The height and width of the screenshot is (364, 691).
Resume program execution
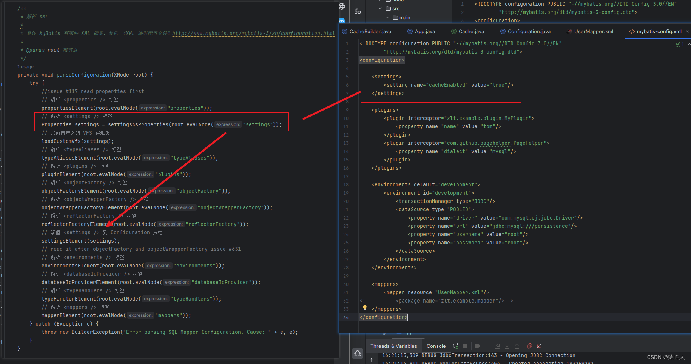point(478,346)
